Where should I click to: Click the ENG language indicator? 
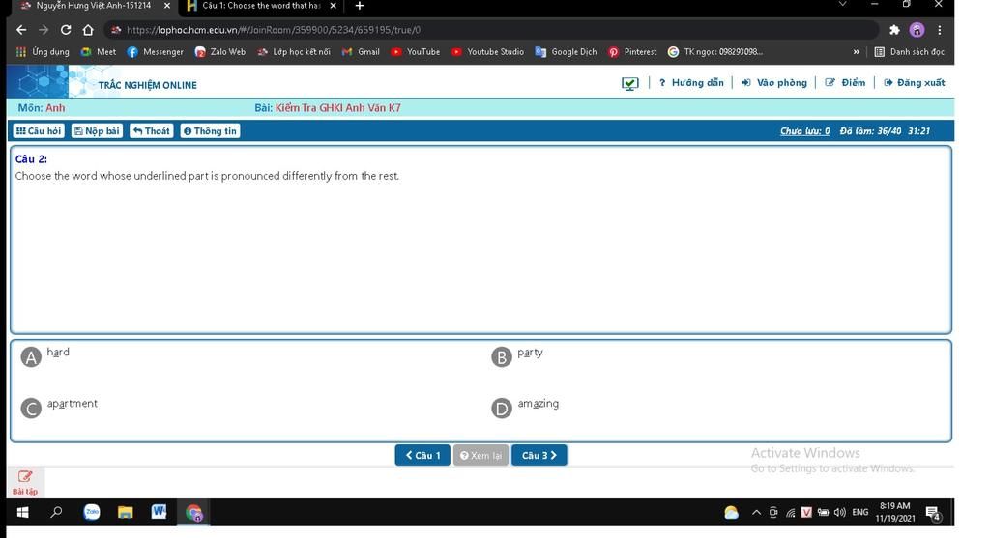859,513
